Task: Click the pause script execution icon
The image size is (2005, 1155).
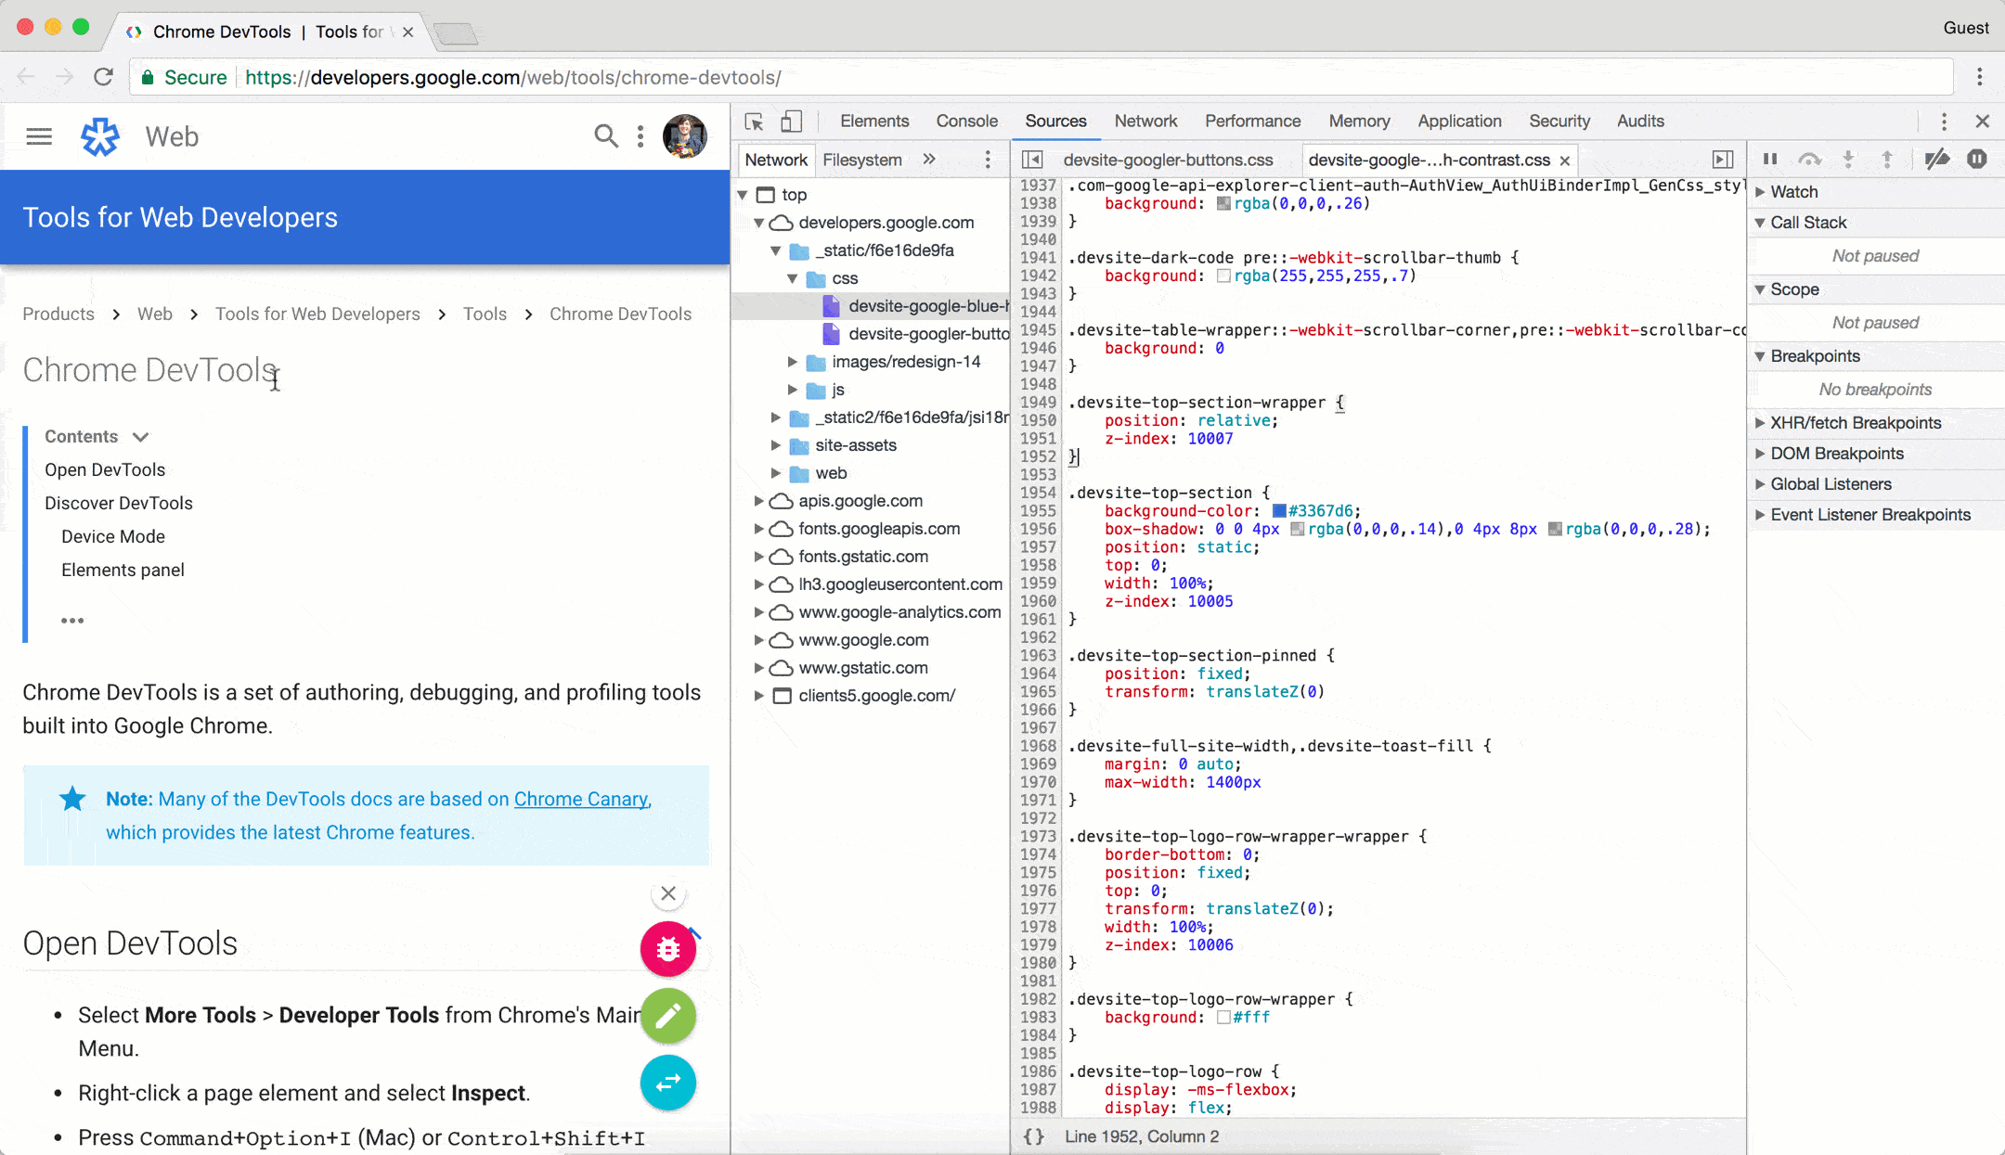Action: (1772, 159)
